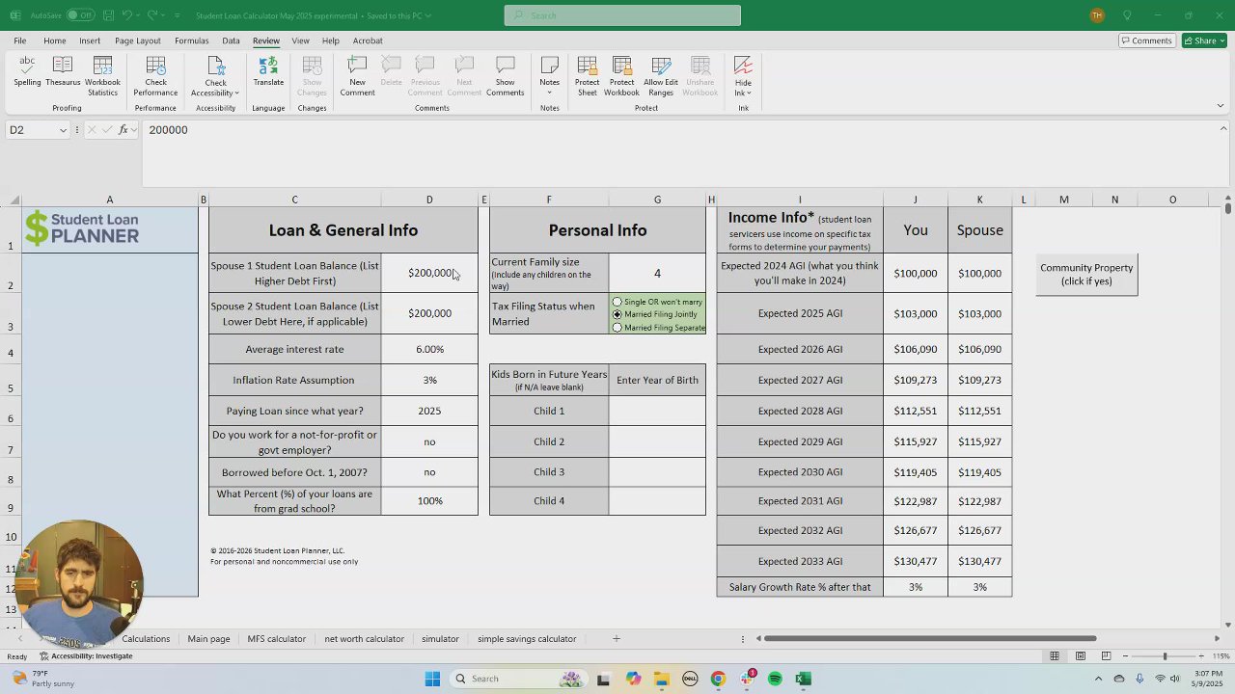The image size is (1235, 694).
Task: Open Customize Quick Access Toolbar dropdown
Action: tap(178, 15)
